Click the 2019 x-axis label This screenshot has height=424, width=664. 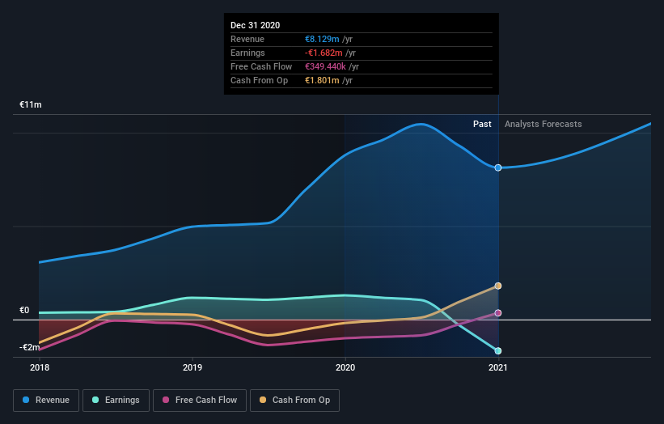pyautogui.click(x=192, y=367)
